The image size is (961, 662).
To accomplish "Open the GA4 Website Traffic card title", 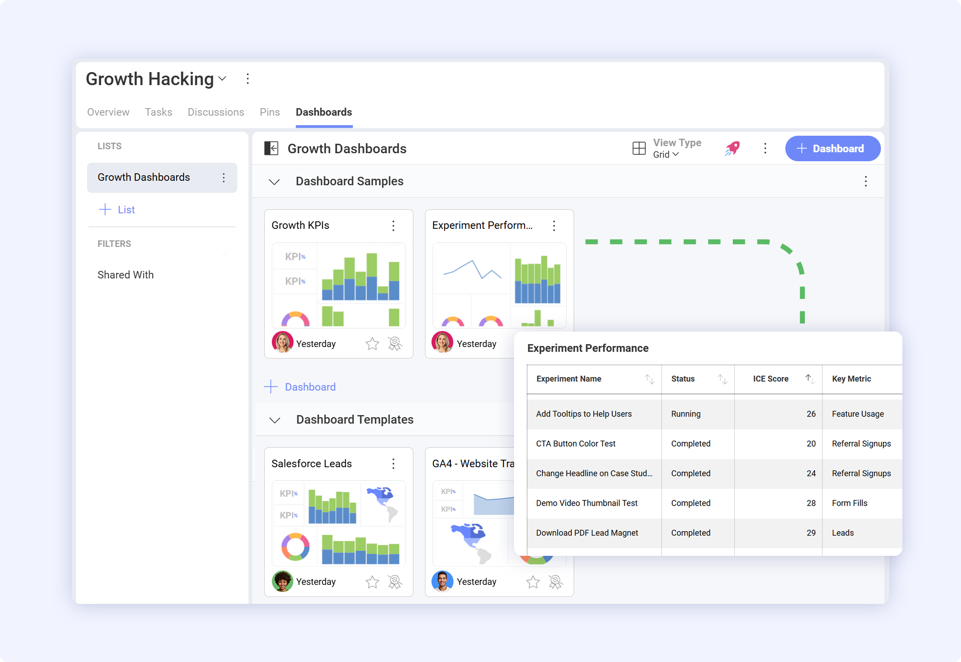I will (473, 464).
